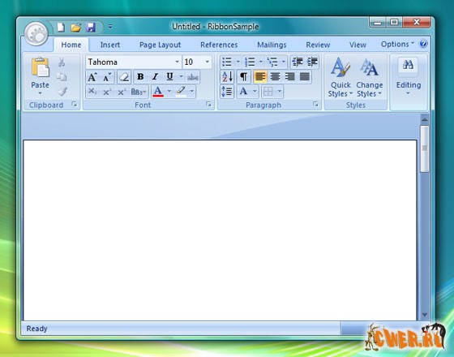Click the Bullets list button
The width and height of the screenshot is (454, 357).
(227, 62)
